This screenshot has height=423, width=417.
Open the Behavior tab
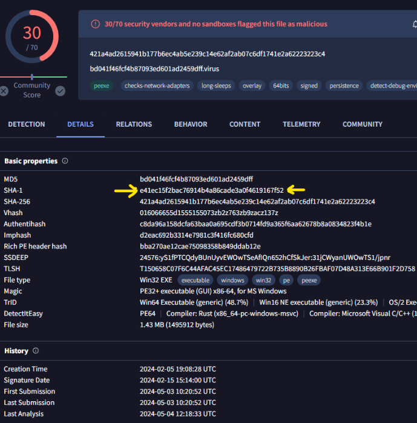click(x=191, y=124)
